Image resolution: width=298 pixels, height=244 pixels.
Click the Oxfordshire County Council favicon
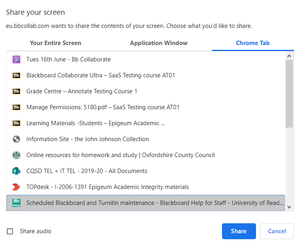(16, 155)
